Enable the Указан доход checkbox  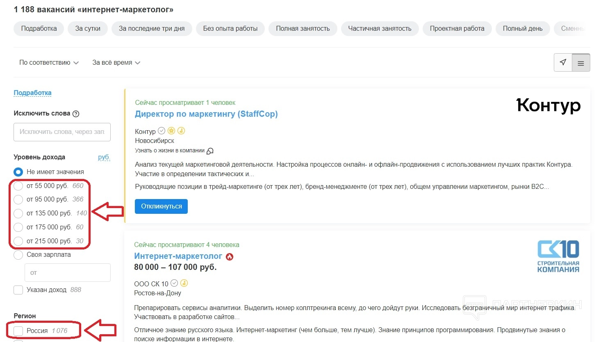tap(18, 290)
